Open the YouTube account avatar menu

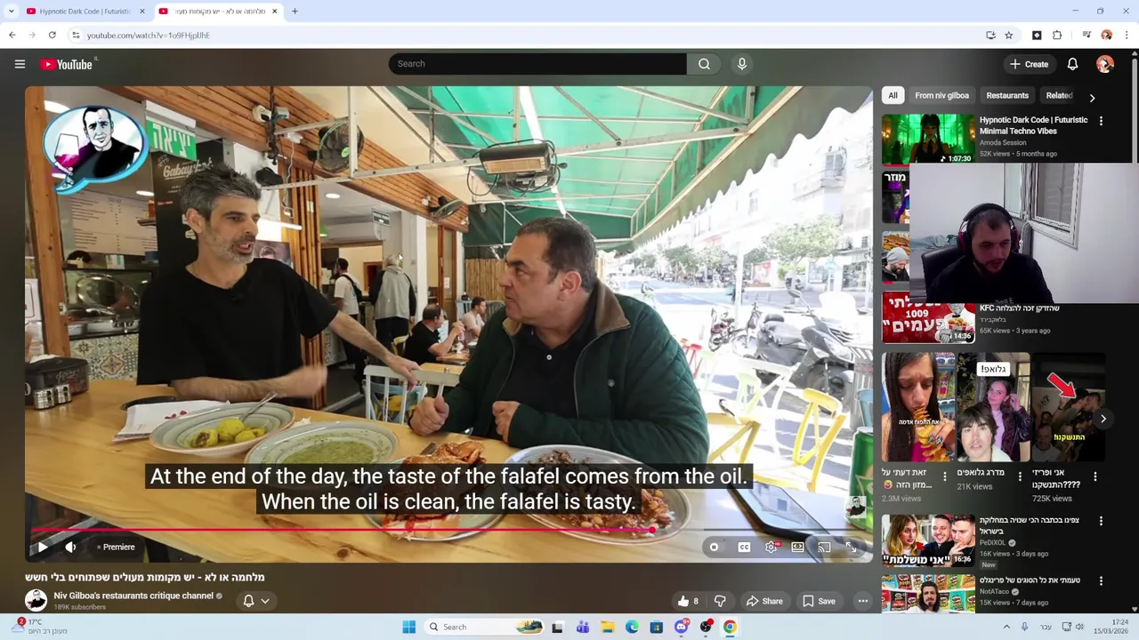point(1105,64)
